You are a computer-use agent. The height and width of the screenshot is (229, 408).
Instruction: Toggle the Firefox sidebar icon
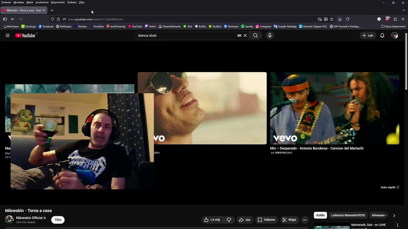click(x=5, y=19)
